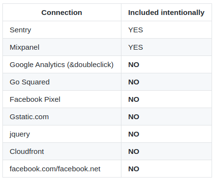
Task: Click NO value in Facebook Pixel row
Action: (133, 99)
